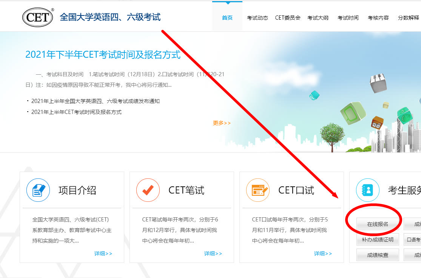Go to CET委员会 page
421x278 pixels.
point(288,18)
